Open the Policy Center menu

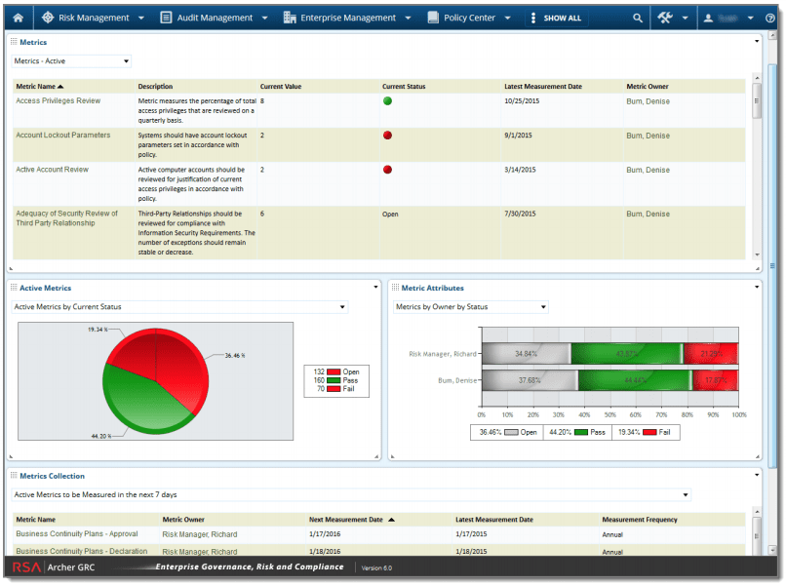click(469, 17)
